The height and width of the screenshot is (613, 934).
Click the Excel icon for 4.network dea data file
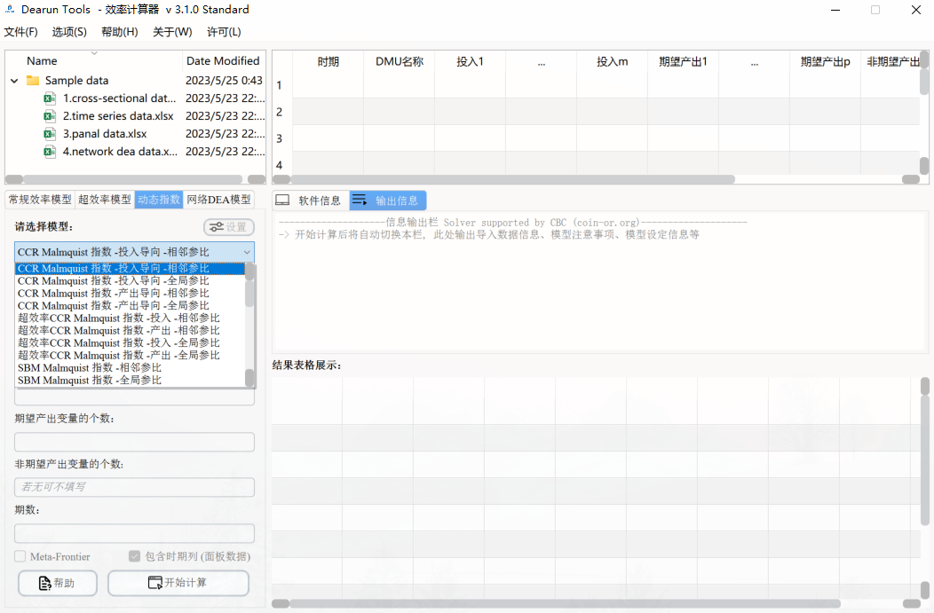point(50,151)
